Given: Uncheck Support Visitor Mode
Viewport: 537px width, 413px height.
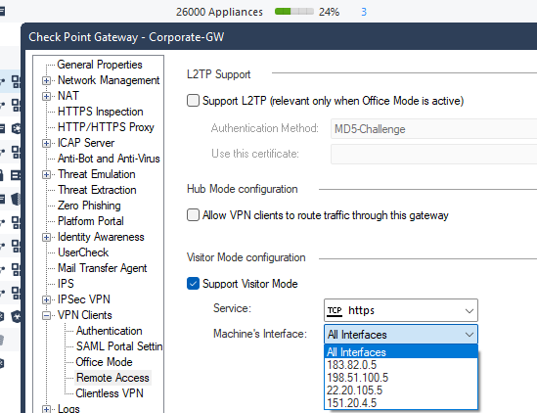Looking at the screenshot, I should 193,284.
